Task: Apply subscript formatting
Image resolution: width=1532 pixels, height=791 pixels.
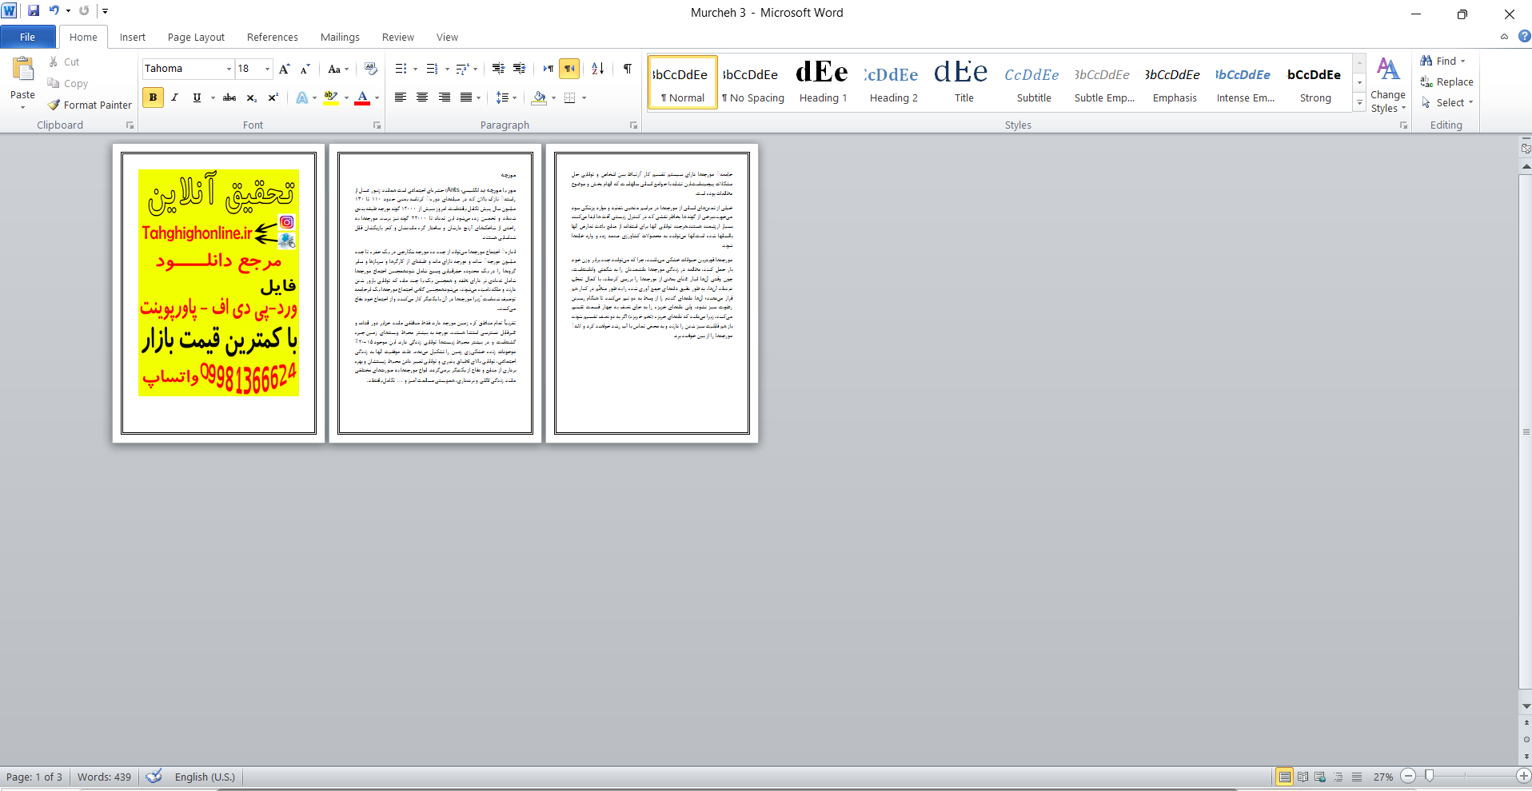Action: coord(251,97)
